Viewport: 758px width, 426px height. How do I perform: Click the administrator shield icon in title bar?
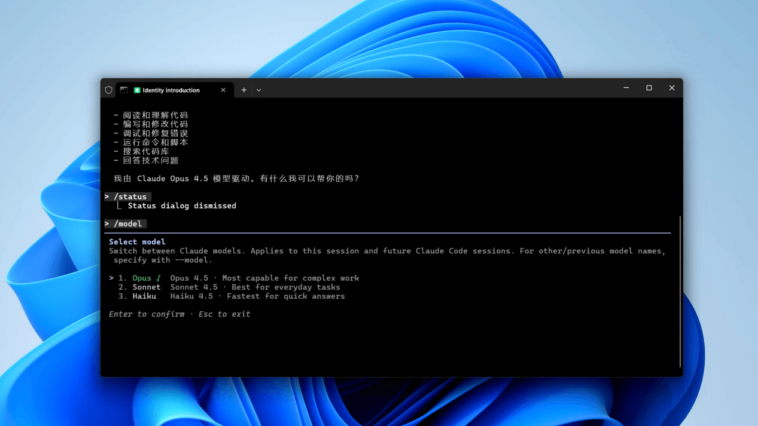click(108, 90)
